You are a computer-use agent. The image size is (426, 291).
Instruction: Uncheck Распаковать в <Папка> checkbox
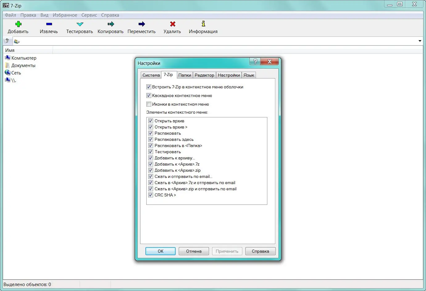151,145
